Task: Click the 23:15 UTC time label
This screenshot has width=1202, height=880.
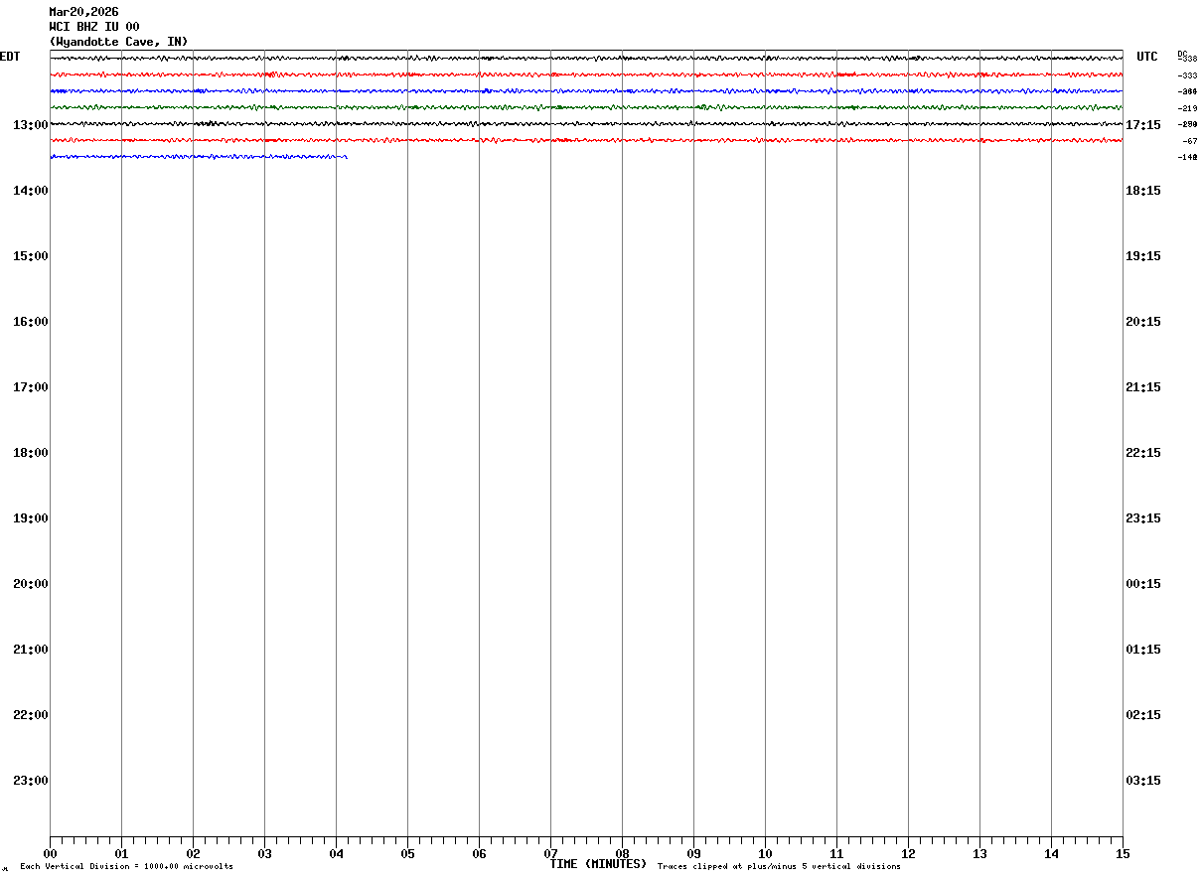Action: pyautogui.click(x=1143, y=518)
